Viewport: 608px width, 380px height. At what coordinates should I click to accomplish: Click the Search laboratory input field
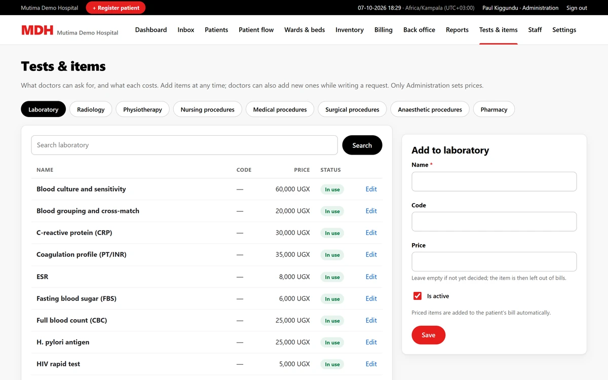point(184,145)
